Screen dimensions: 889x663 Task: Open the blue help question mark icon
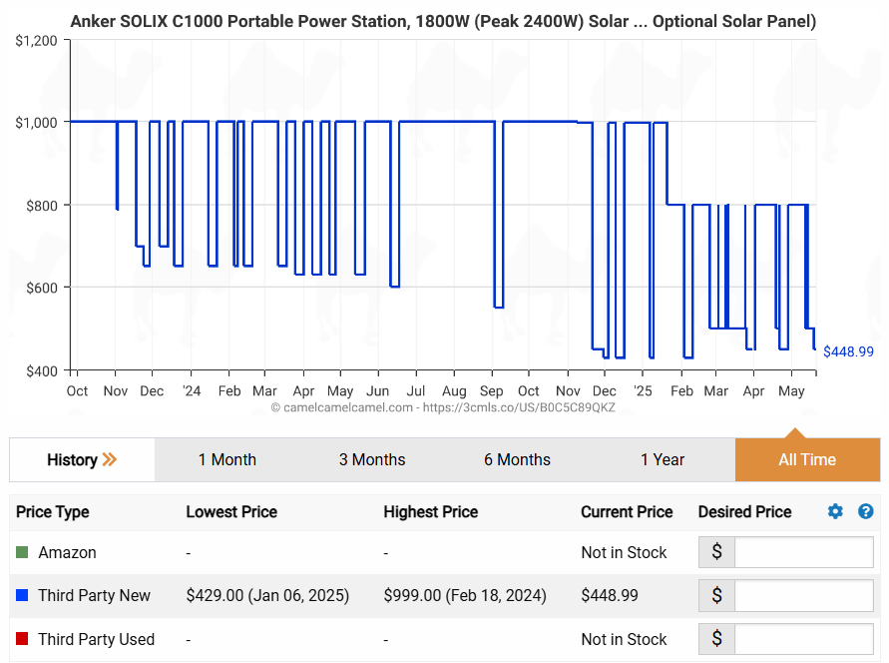[x=865, y=511]
